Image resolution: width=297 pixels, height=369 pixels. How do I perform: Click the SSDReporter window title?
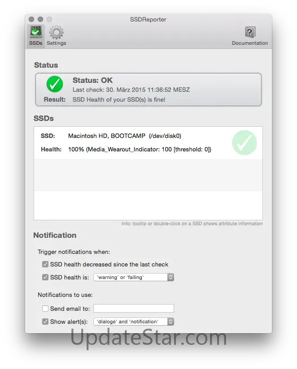pos(148,19)
